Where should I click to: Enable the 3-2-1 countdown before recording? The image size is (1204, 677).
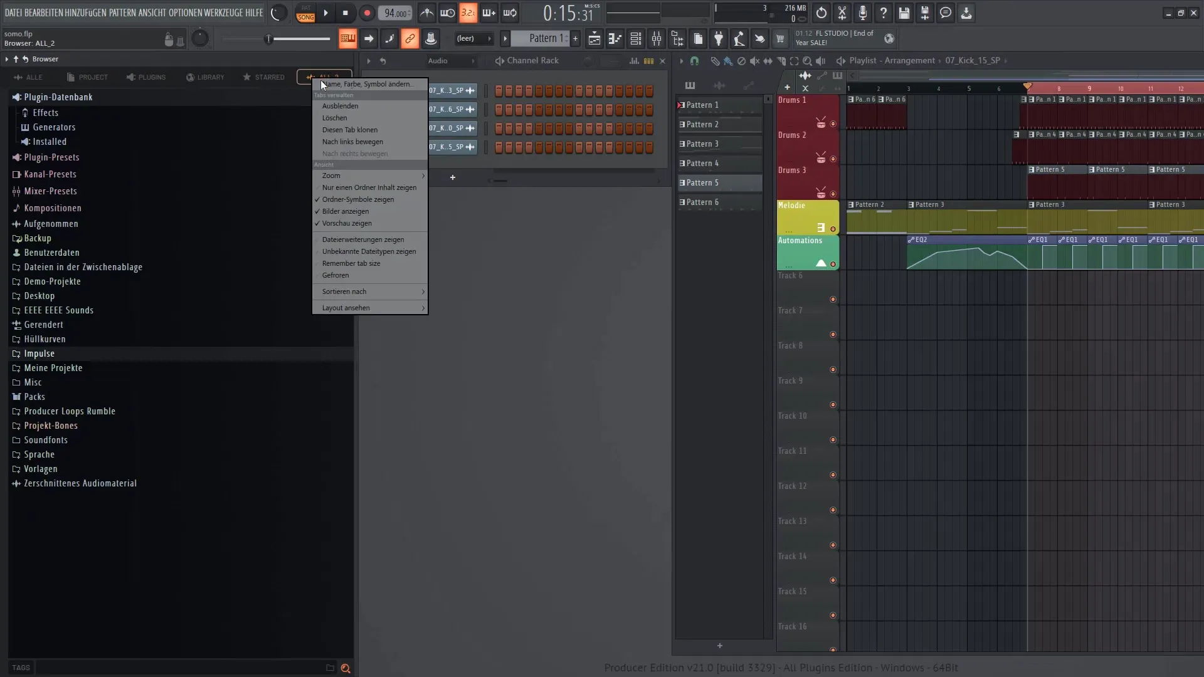[x=468, y=13]
